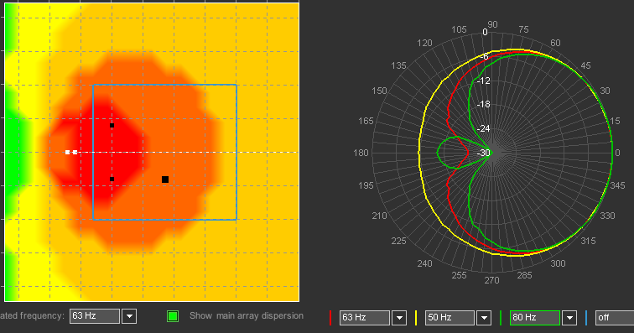Click the yellow trace color indicator
Image resolution: width=634 pixels, height=333 pixels.
tap(416, 318)
